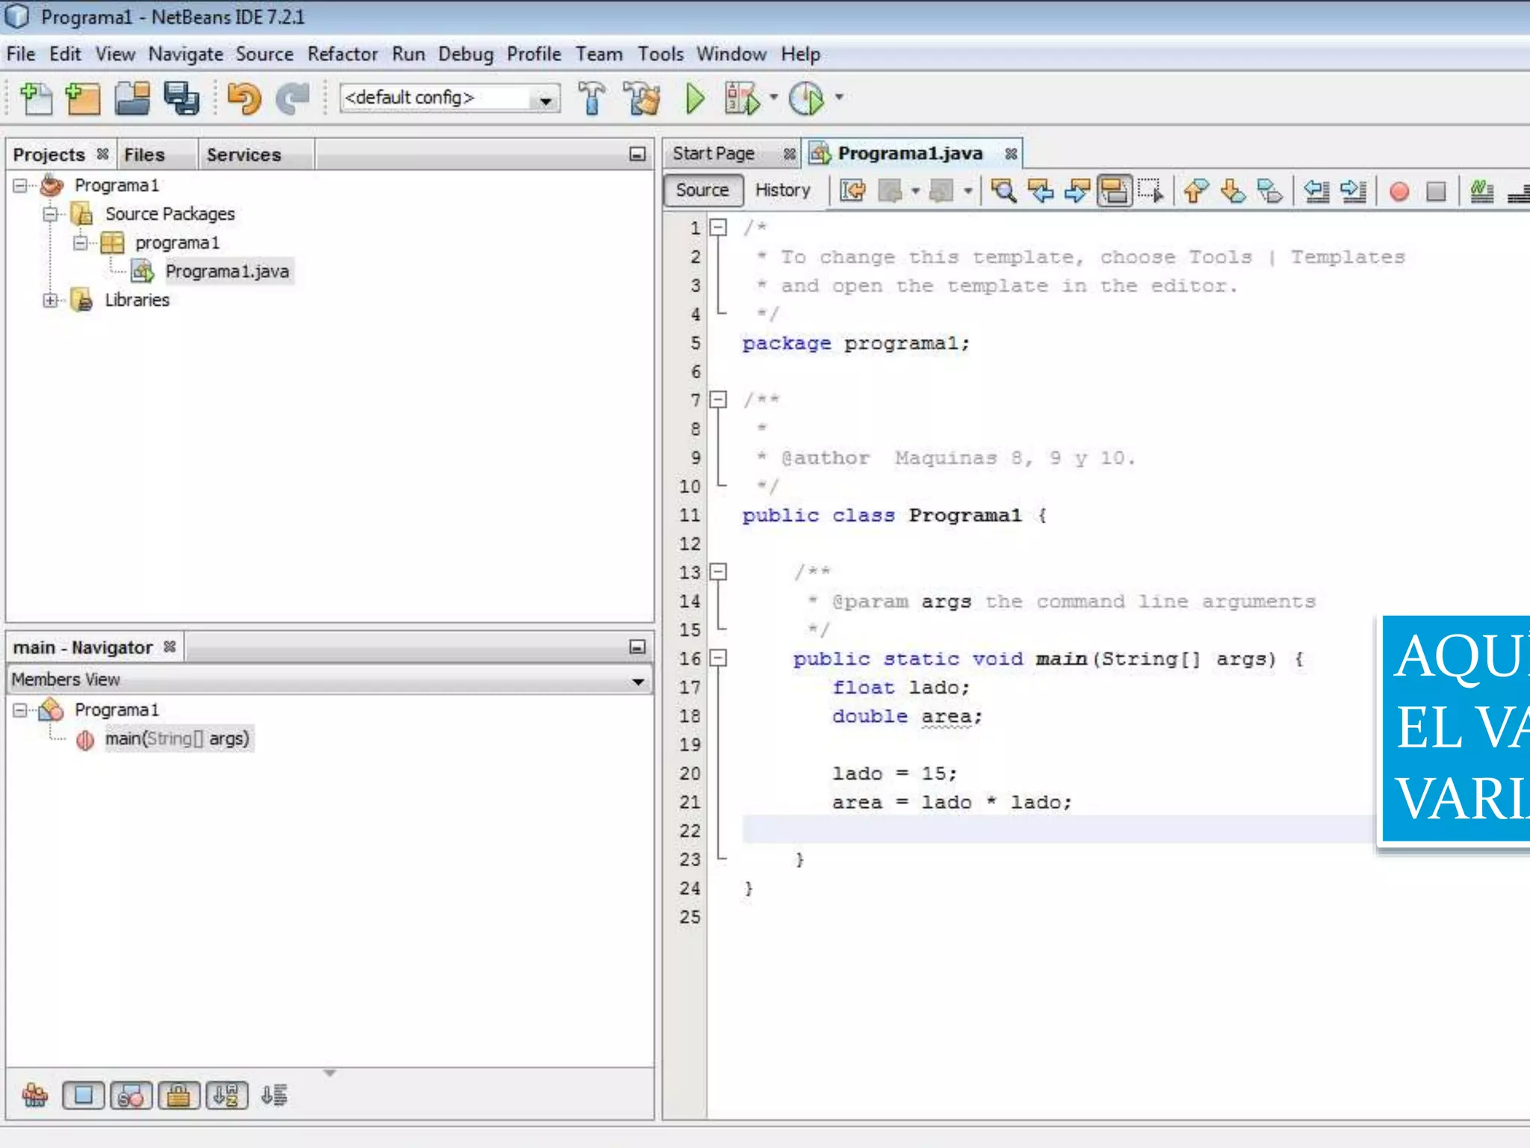Screen dimensions: 1530x1148
Task: Select Programa1.java in the Projects tree
Action: pyautogui.click(x=226, y=271)
